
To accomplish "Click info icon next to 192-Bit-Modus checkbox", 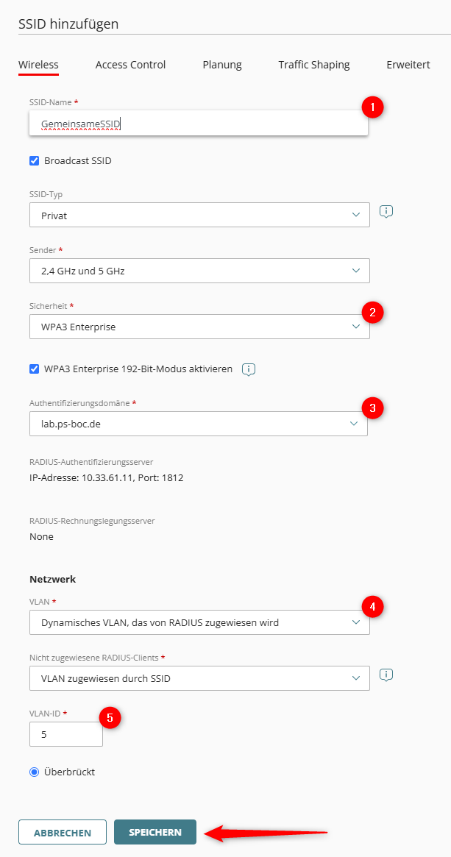I will click(x=249, y=369).
